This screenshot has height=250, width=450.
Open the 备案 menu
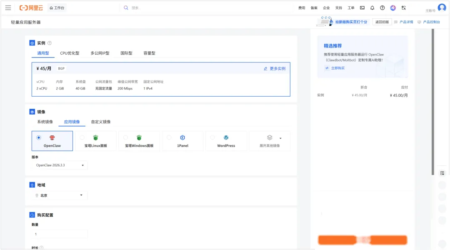click(x=314, y=8)
